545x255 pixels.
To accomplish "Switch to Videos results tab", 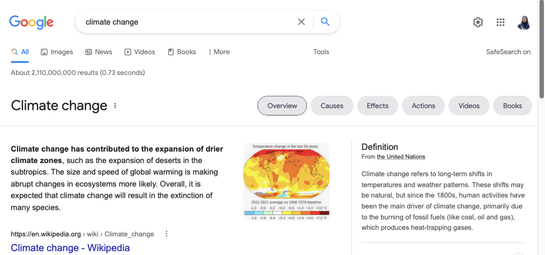I will [140, 52].
